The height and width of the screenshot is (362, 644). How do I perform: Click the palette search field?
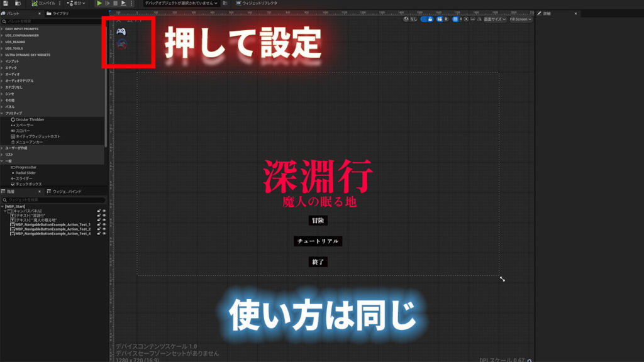coord(50,21)
